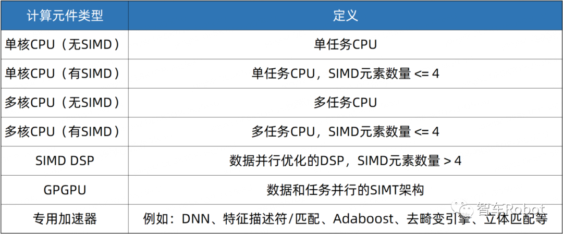
Task: Select the 多核CPU（无SIMD） cell
Action: pyautogui.click(x=65, y=103)
